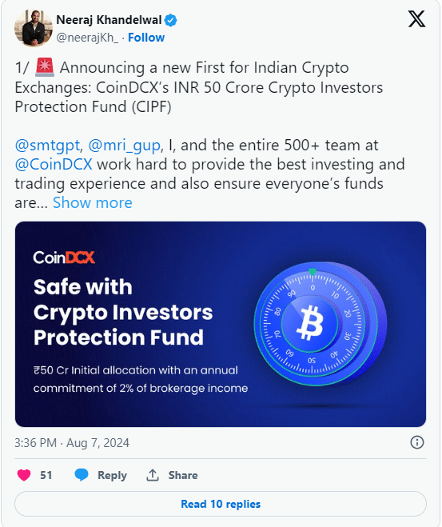Open the CoinDCX protection fund image
This screenshot has width=442, height=527.
pos(221,325)
